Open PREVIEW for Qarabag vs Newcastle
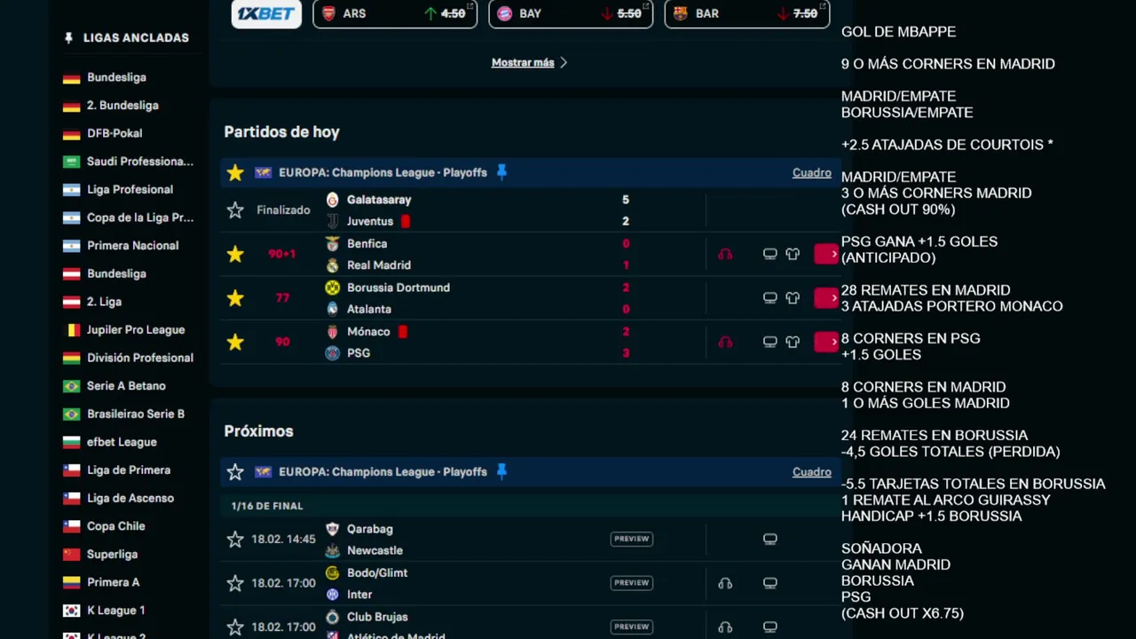This screenshot has width=1136, height=639. pyautogui.click(x=631, y=539)
